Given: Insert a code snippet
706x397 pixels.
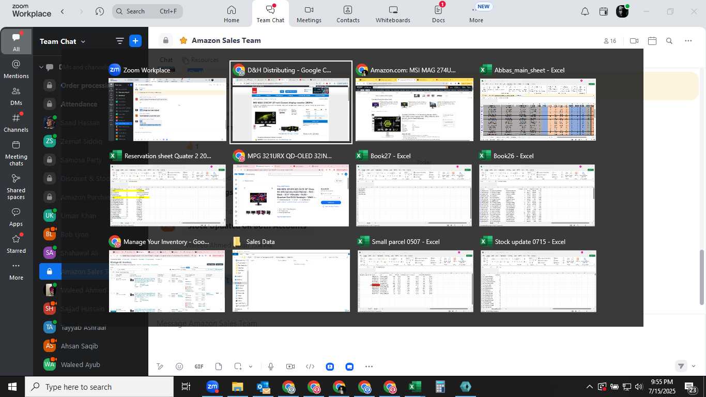Looking at the screenshot, I should (310, 367).
